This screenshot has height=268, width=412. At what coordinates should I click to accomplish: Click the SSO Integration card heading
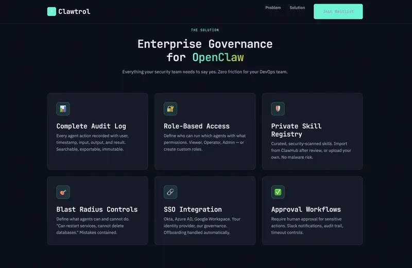pyautogui.click(x=193, y=209)
